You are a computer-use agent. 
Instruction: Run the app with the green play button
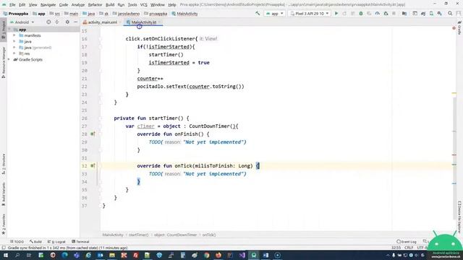pyautogui.click(x=336, y=14)
